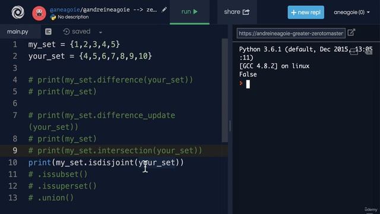Image resolution: width=380 pixels, height=214 pixels.
Task: Click the isdisjoint print statement
Action: [106, 162]
